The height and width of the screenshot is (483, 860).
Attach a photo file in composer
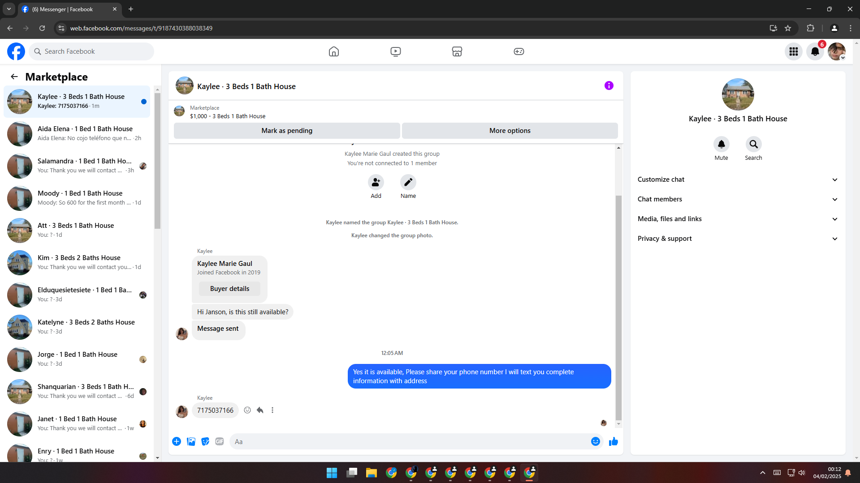pyautogui.click(x=191, y=441)
